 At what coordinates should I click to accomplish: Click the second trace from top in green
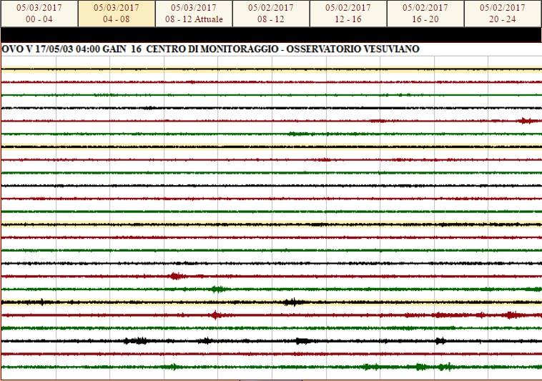tap(271, 95)
